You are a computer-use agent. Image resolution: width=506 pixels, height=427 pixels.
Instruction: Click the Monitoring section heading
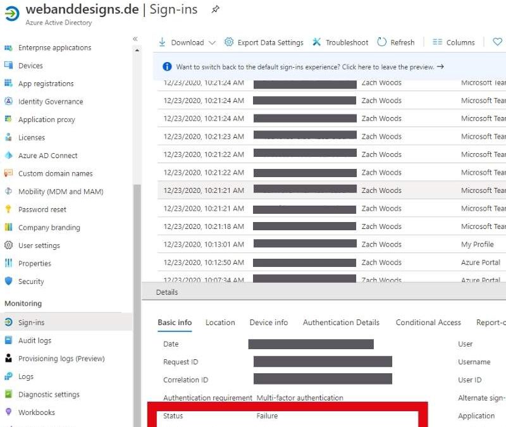[x=23, y=304]
